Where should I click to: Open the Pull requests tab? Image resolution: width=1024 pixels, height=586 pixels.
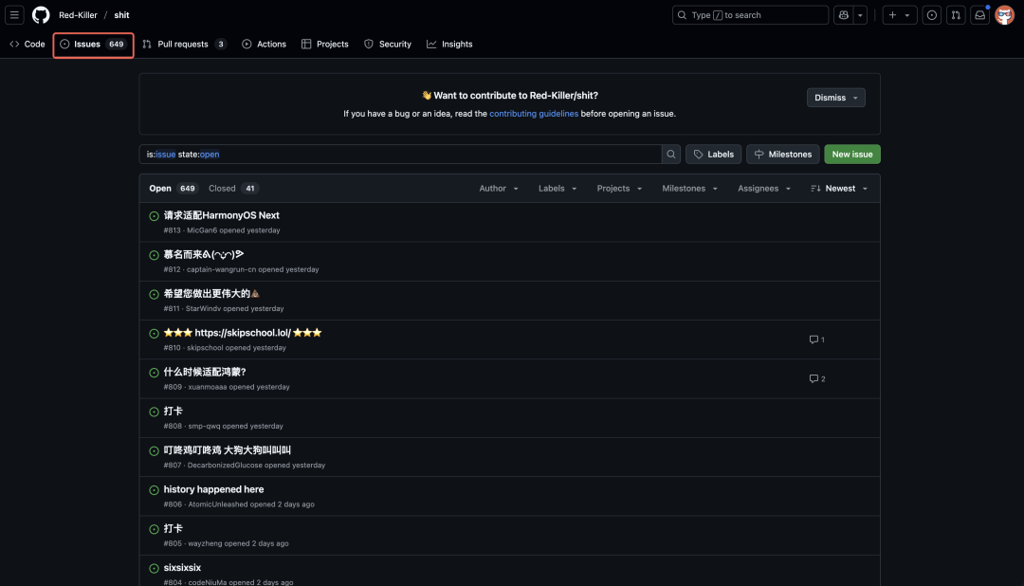pyautogui.click(x=184, y=45)
